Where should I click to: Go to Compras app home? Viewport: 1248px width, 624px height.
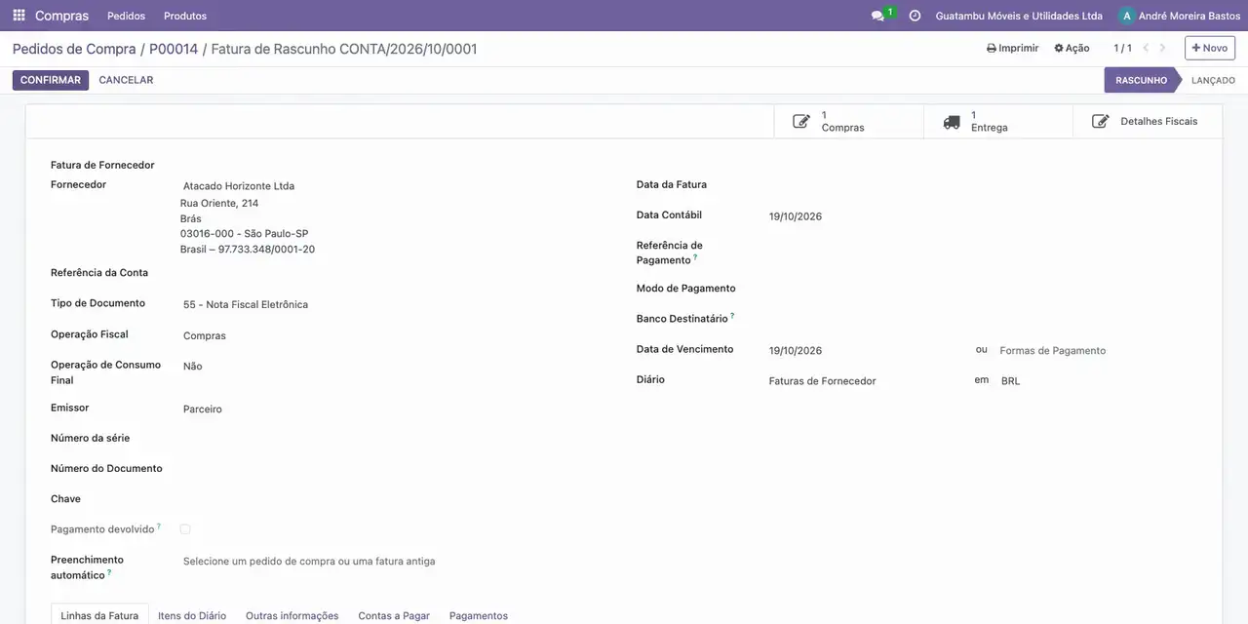pyautogui.click(x=61, y=16)
